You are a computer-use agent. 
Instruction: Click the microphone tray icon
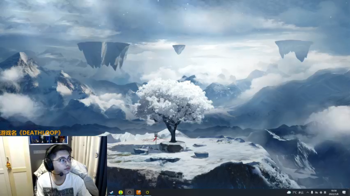(x=312, y=193)
